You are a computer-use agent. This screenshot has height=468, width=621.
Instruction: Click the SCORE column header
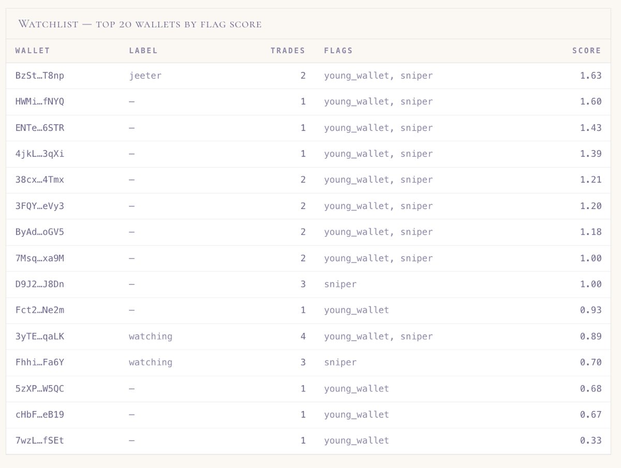tap(587, 51)
